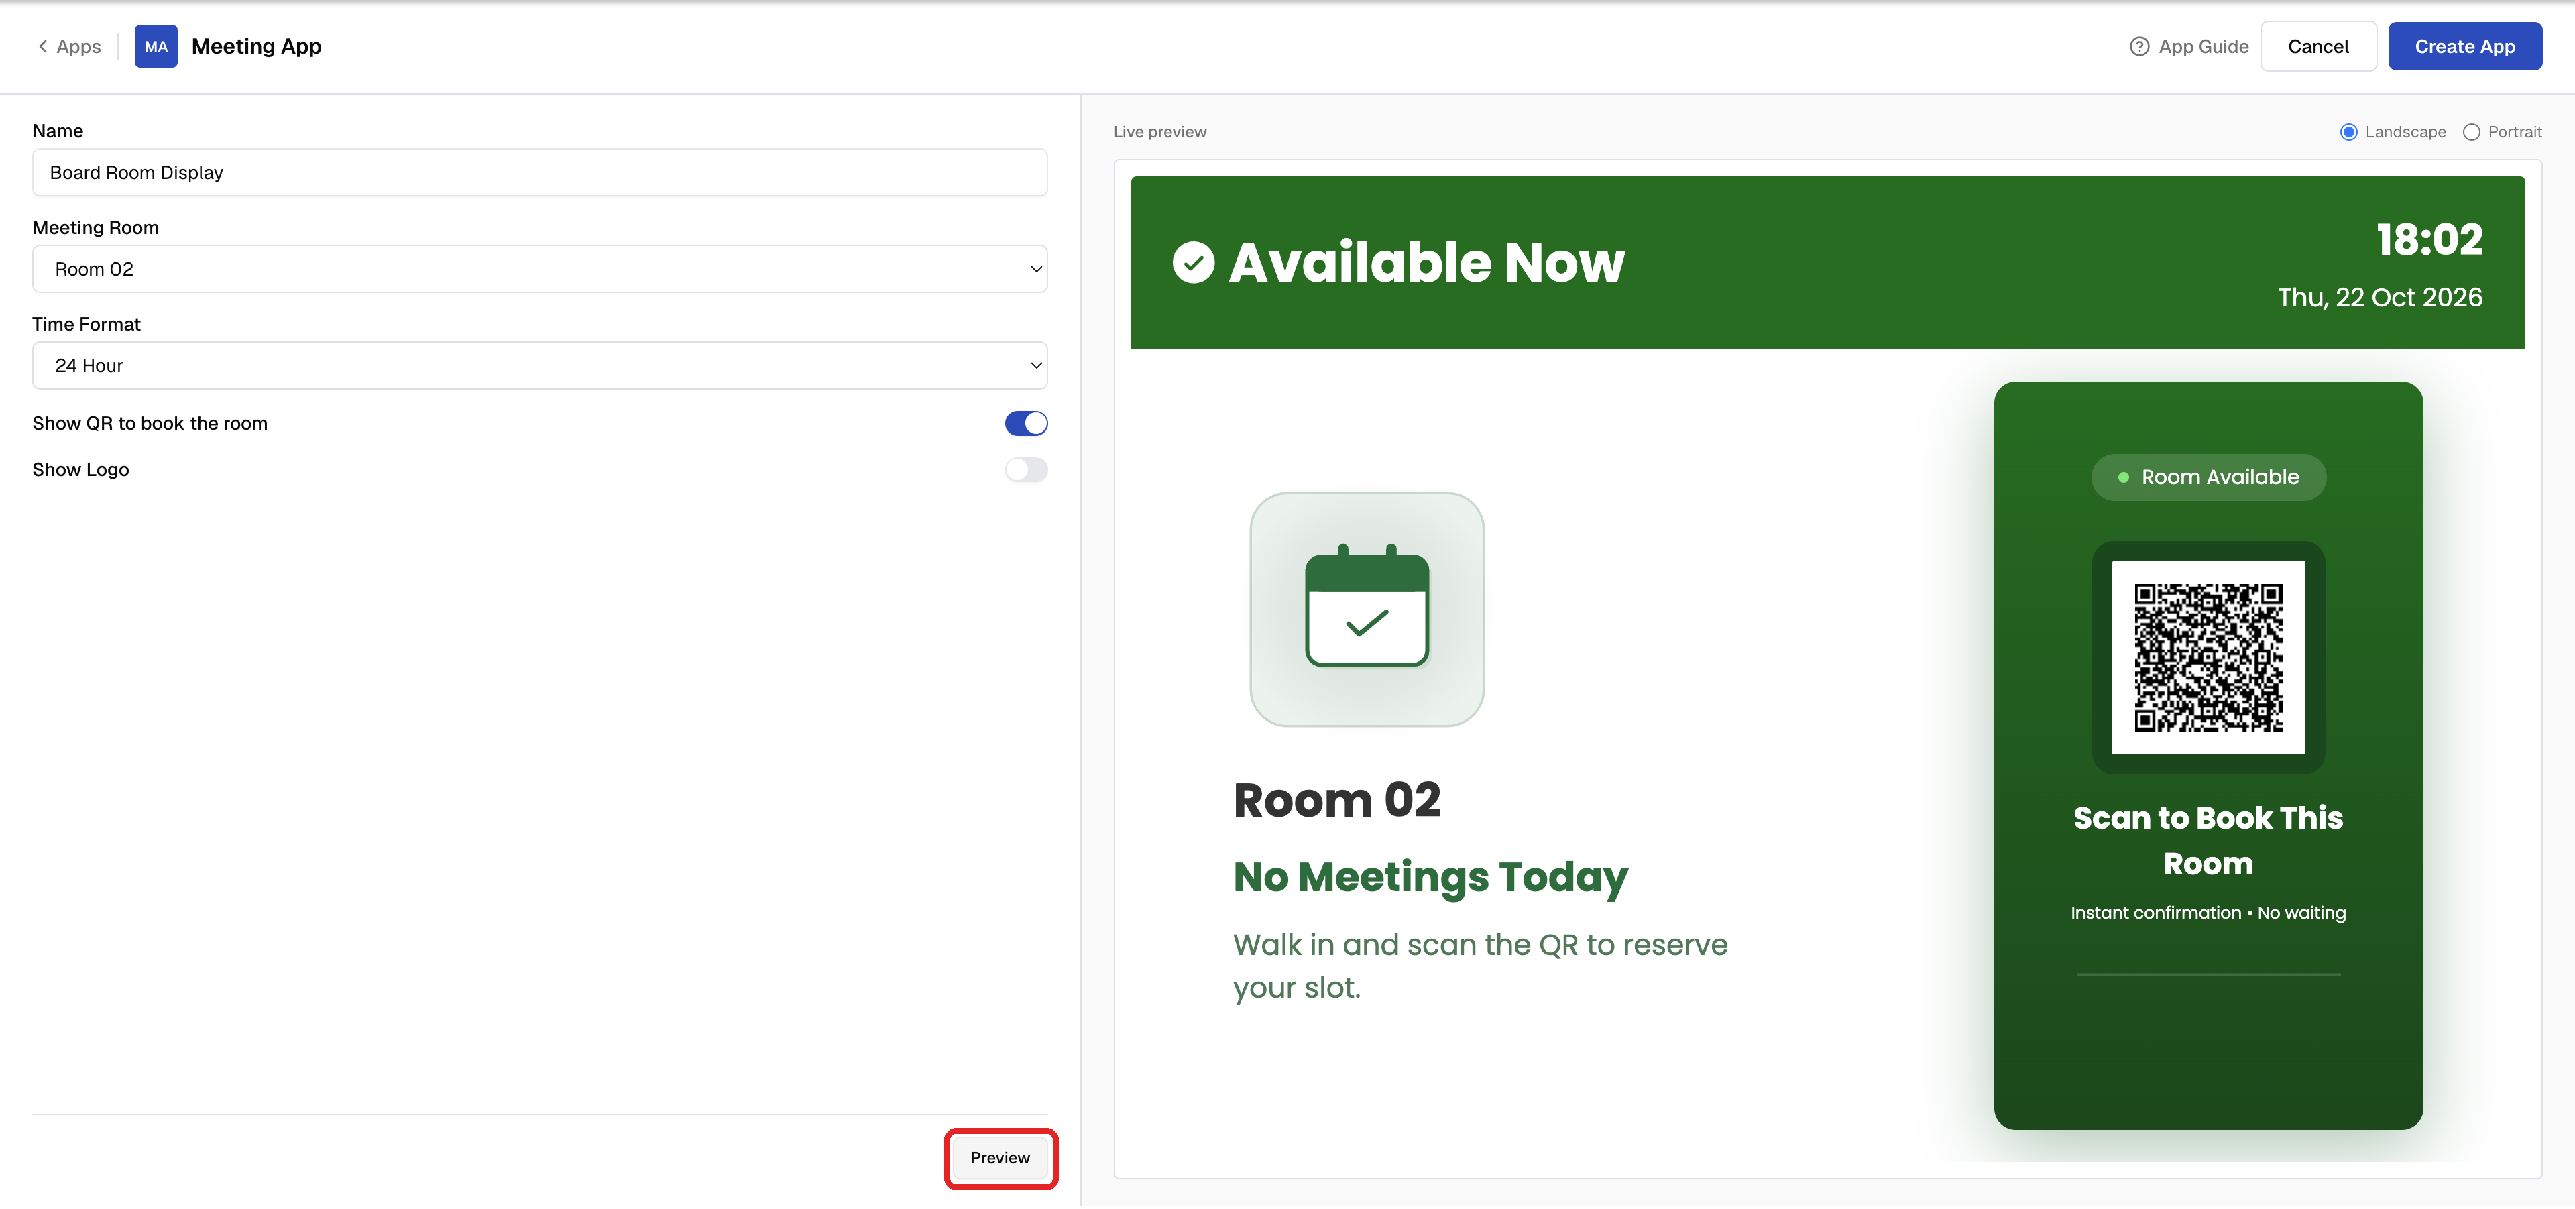Image resolution: width=2575 pixels, height=1209 pixels.
Task: Click the Live preview label
Action: pos(1159,132)
